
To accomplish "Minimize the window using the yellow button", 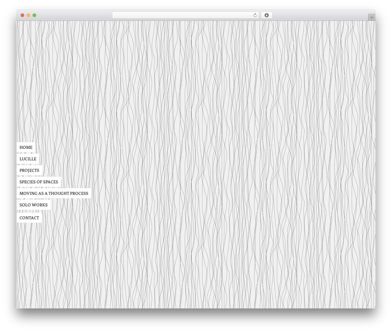I will click(28, 15).
